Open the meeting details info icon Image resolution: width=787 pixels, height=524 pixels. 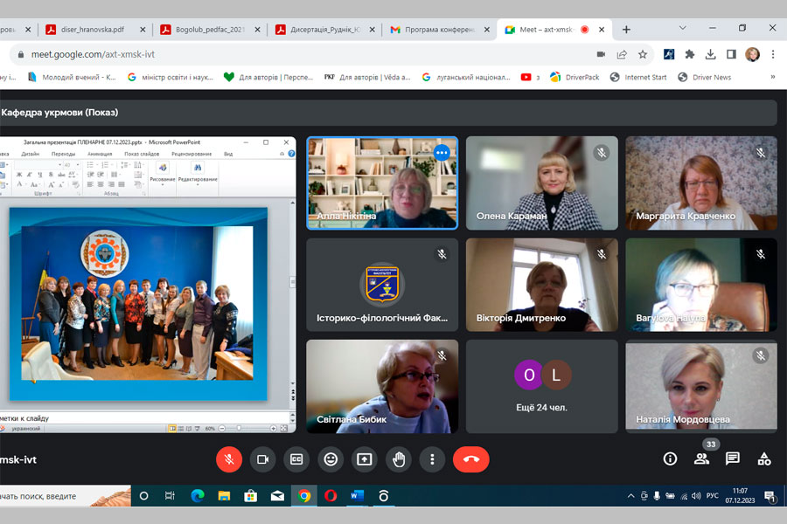click(670, 458)
